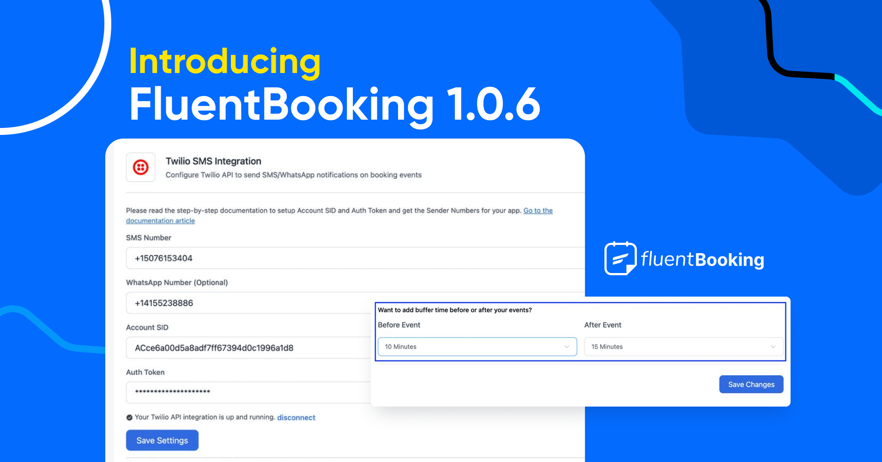This screenshot has height=462, width=882.
Task: Click the green checkmark status icon
Action: [x=129, y=418]
